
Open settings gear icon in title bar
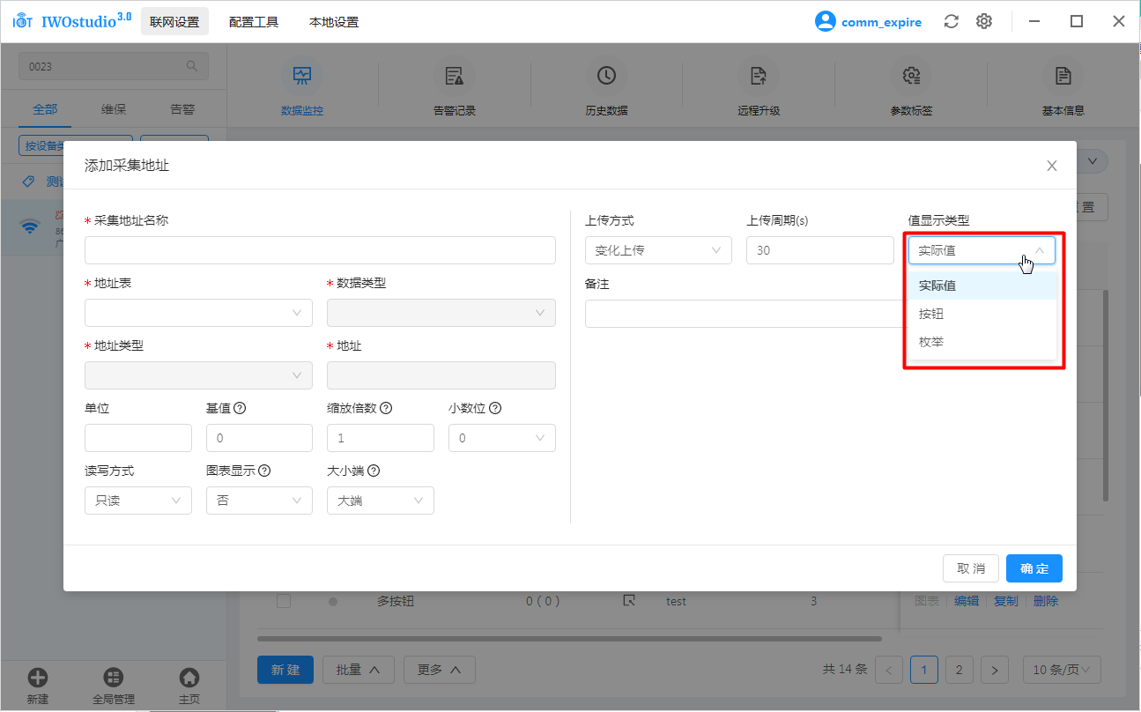[x=984, y=21]
